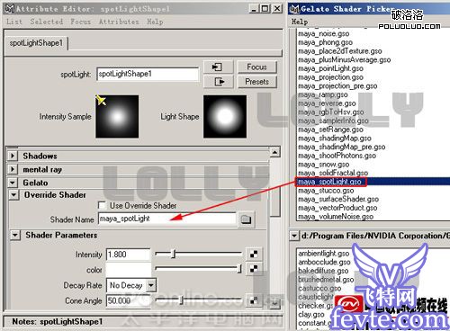Click the Light Shape preview thumbnail
This screenshot has height=331, width=450.
[x=225, y=116]
